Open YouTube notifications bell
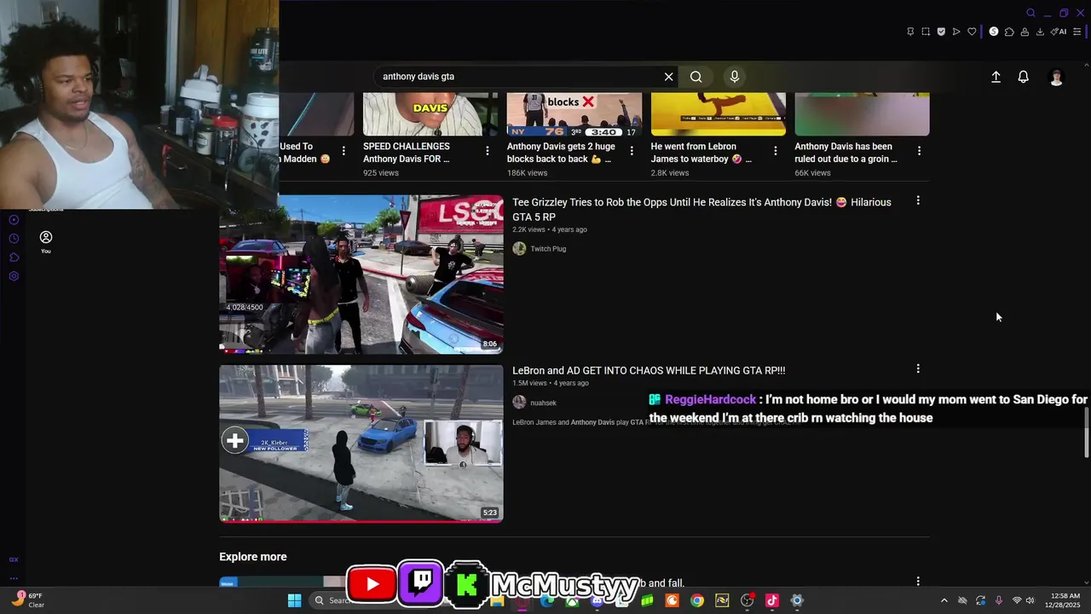Screen dimensions: 1091x614 pos(1024,77)
